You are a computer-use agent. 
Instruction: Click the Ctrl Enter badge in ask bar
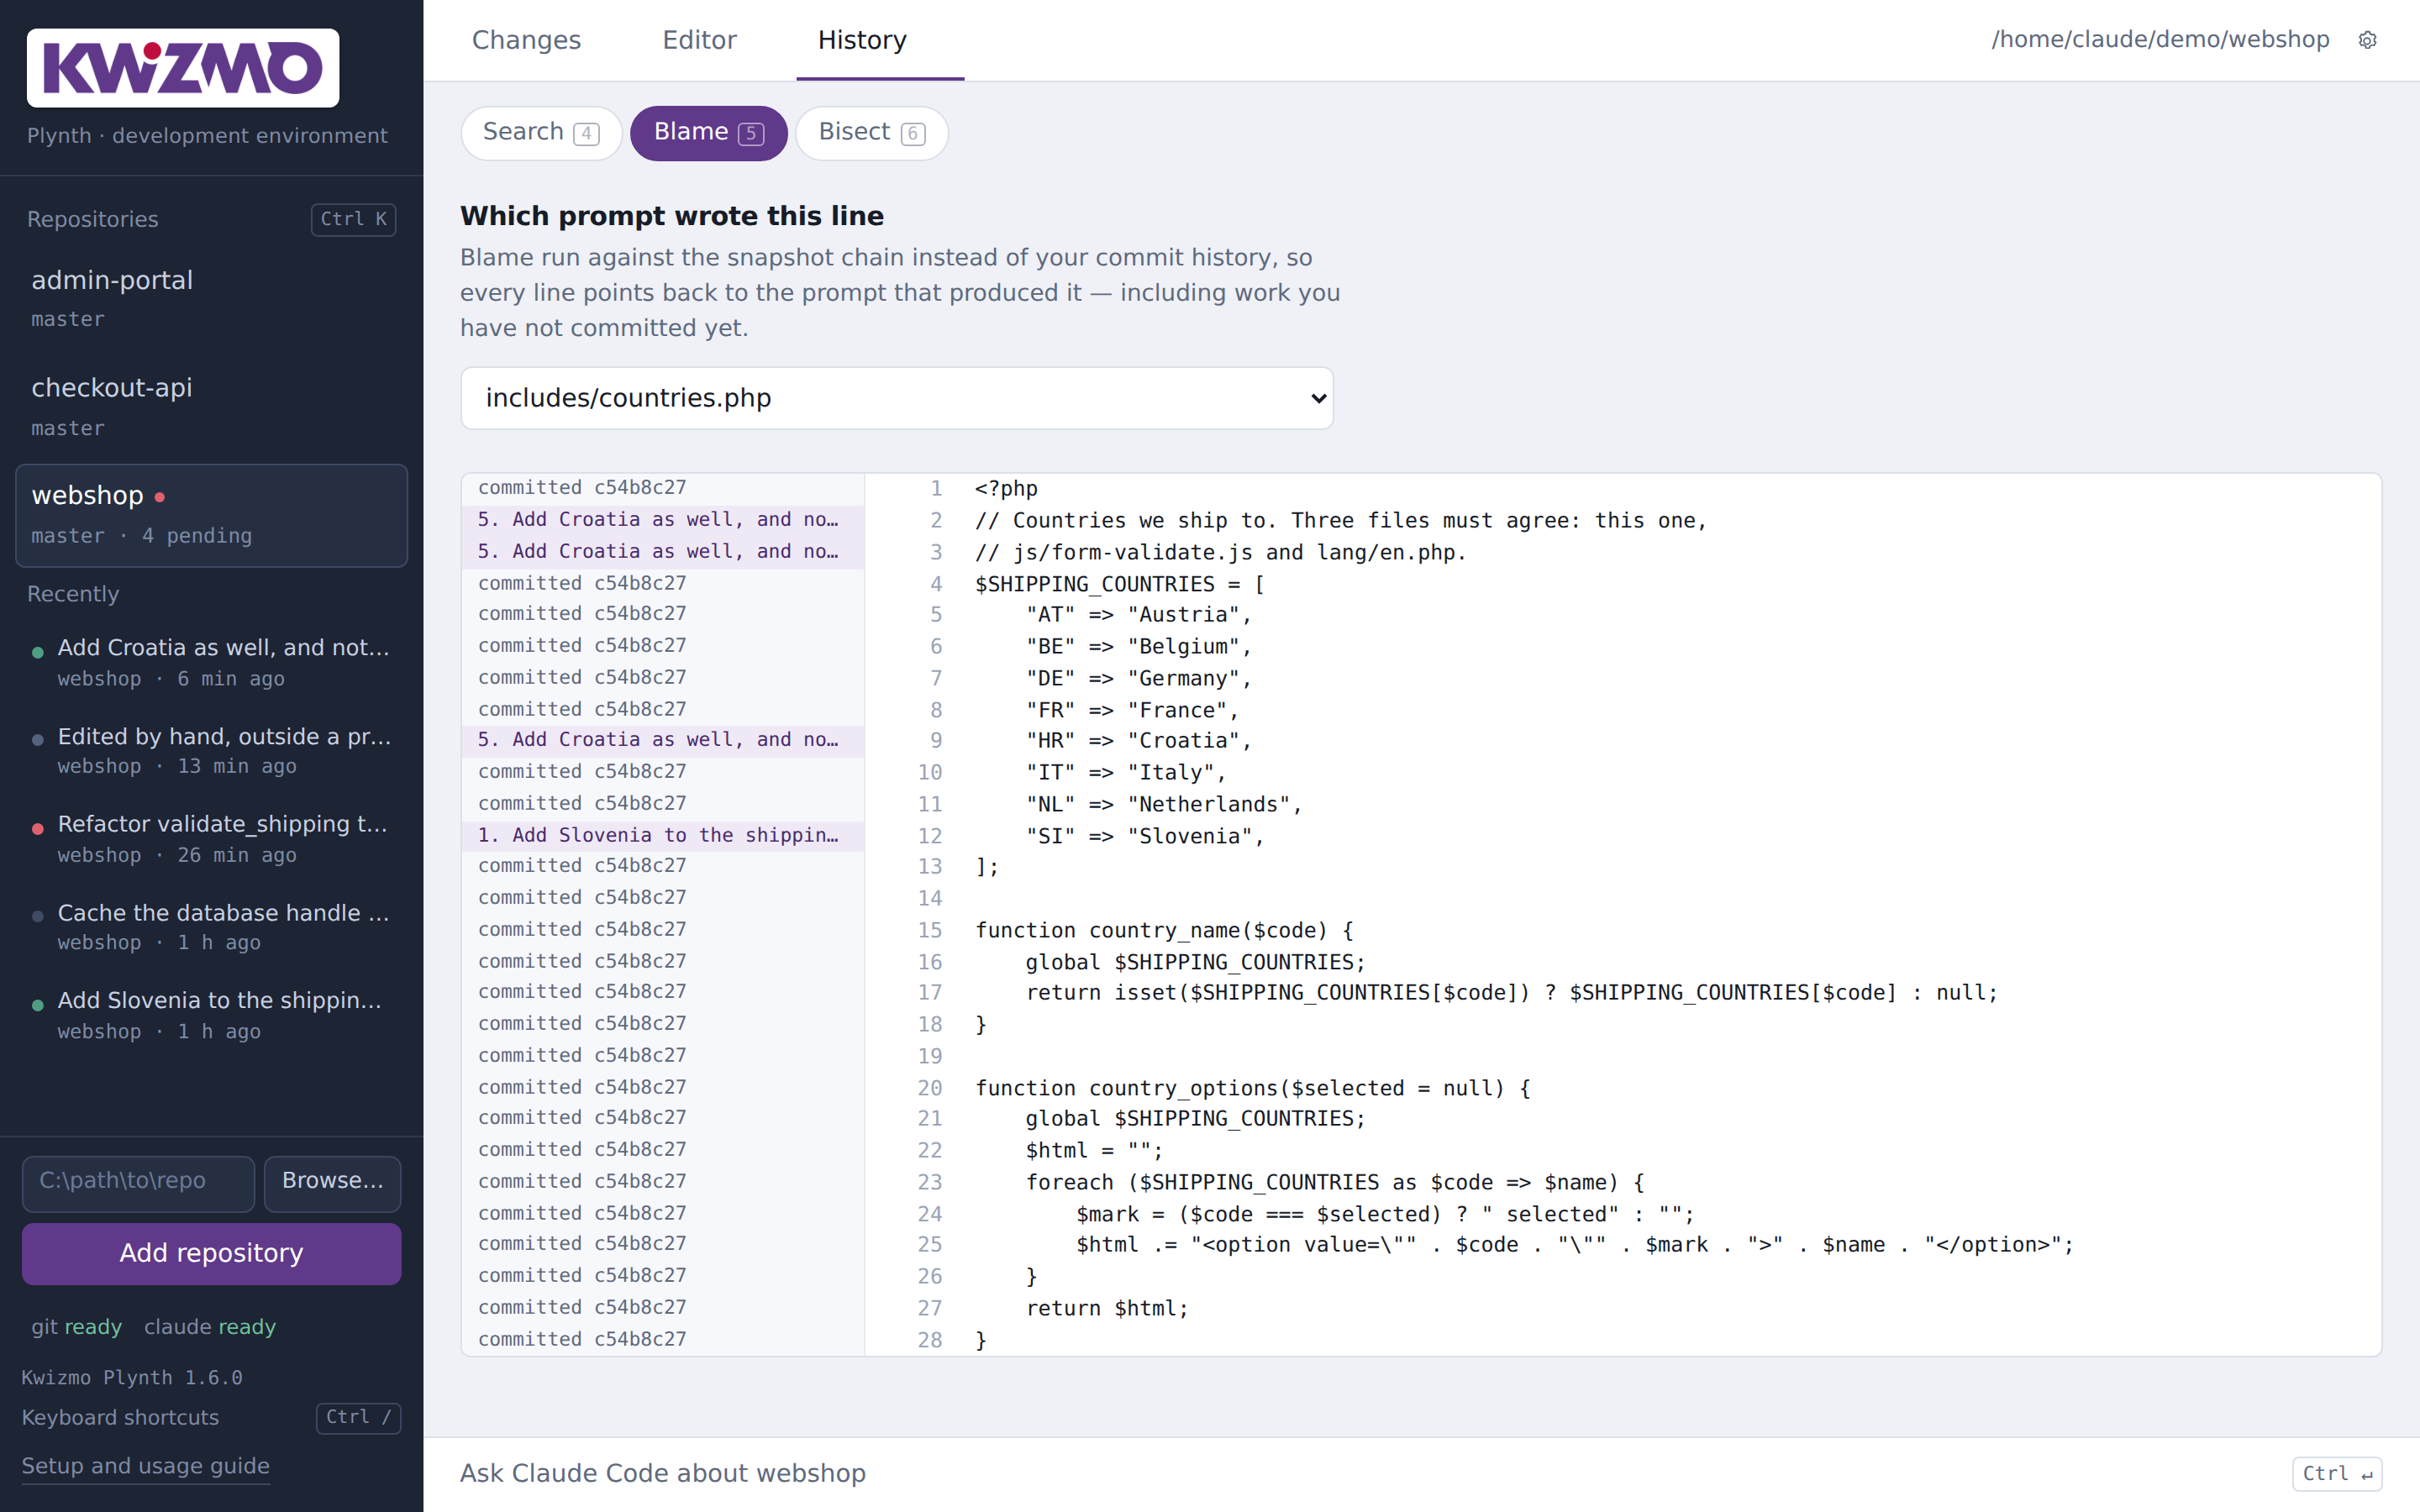[x=2337, y=1473]
